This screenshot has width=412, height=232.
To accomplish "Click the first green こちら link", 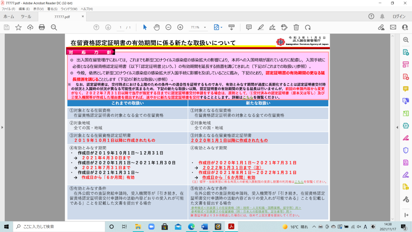I will click(x=248, y=98).
